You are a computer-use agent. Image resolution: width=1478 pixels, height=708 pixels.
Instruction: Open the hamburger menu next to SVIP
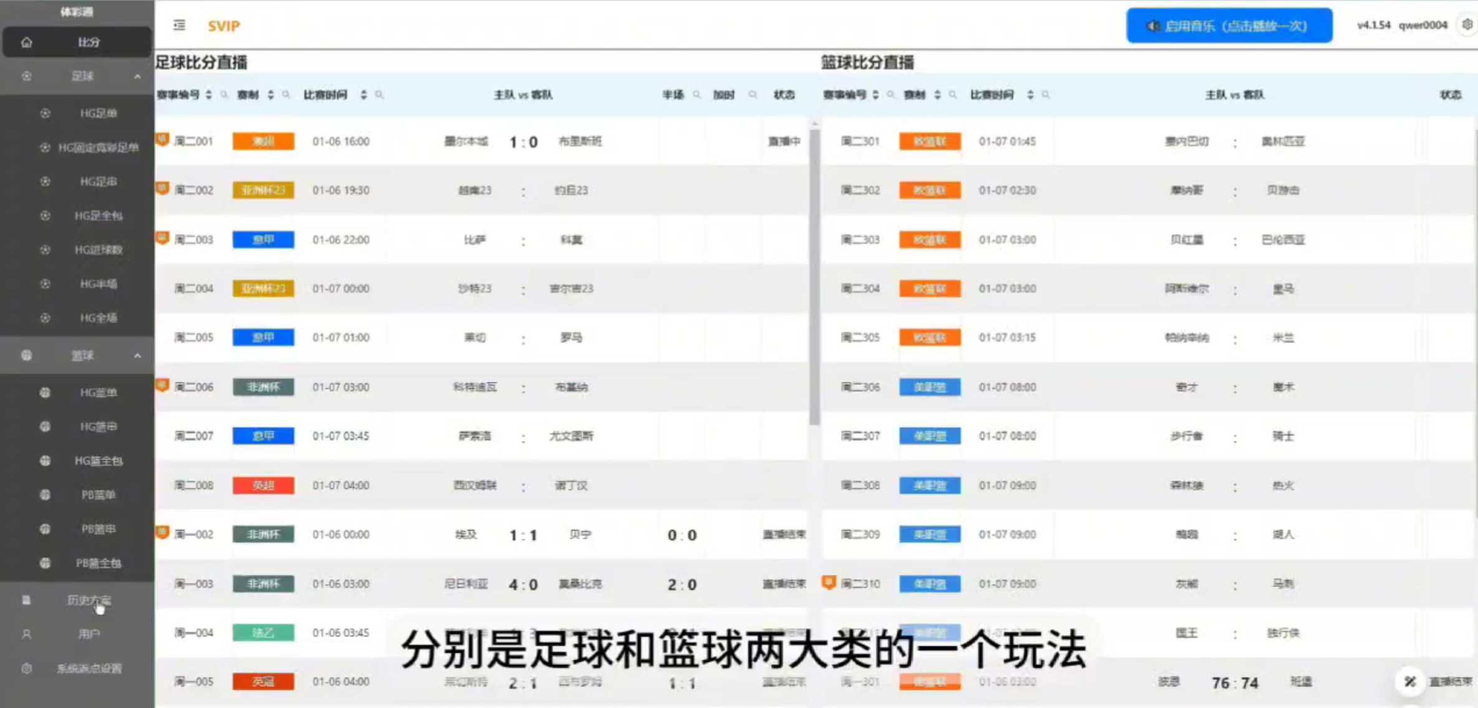pyautogui.click(x=179, y=26)
